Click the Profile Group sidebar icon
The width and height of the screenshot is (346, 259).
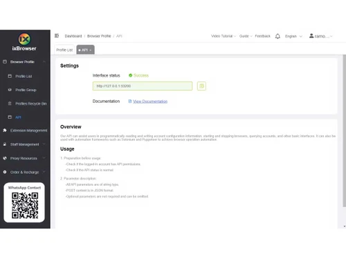pyautogui.click(x=10, y=90)
